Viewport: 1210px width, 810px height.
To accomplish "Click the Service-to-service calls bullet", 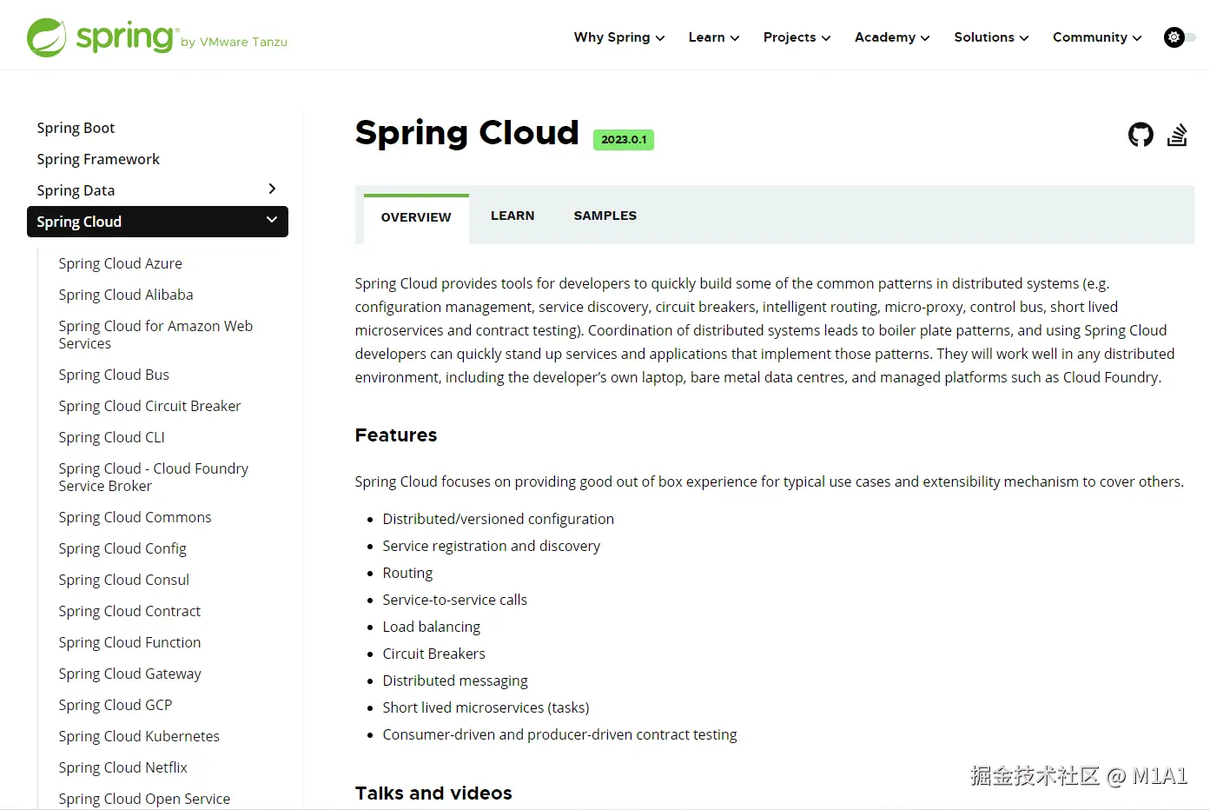I will coord(454,600).
